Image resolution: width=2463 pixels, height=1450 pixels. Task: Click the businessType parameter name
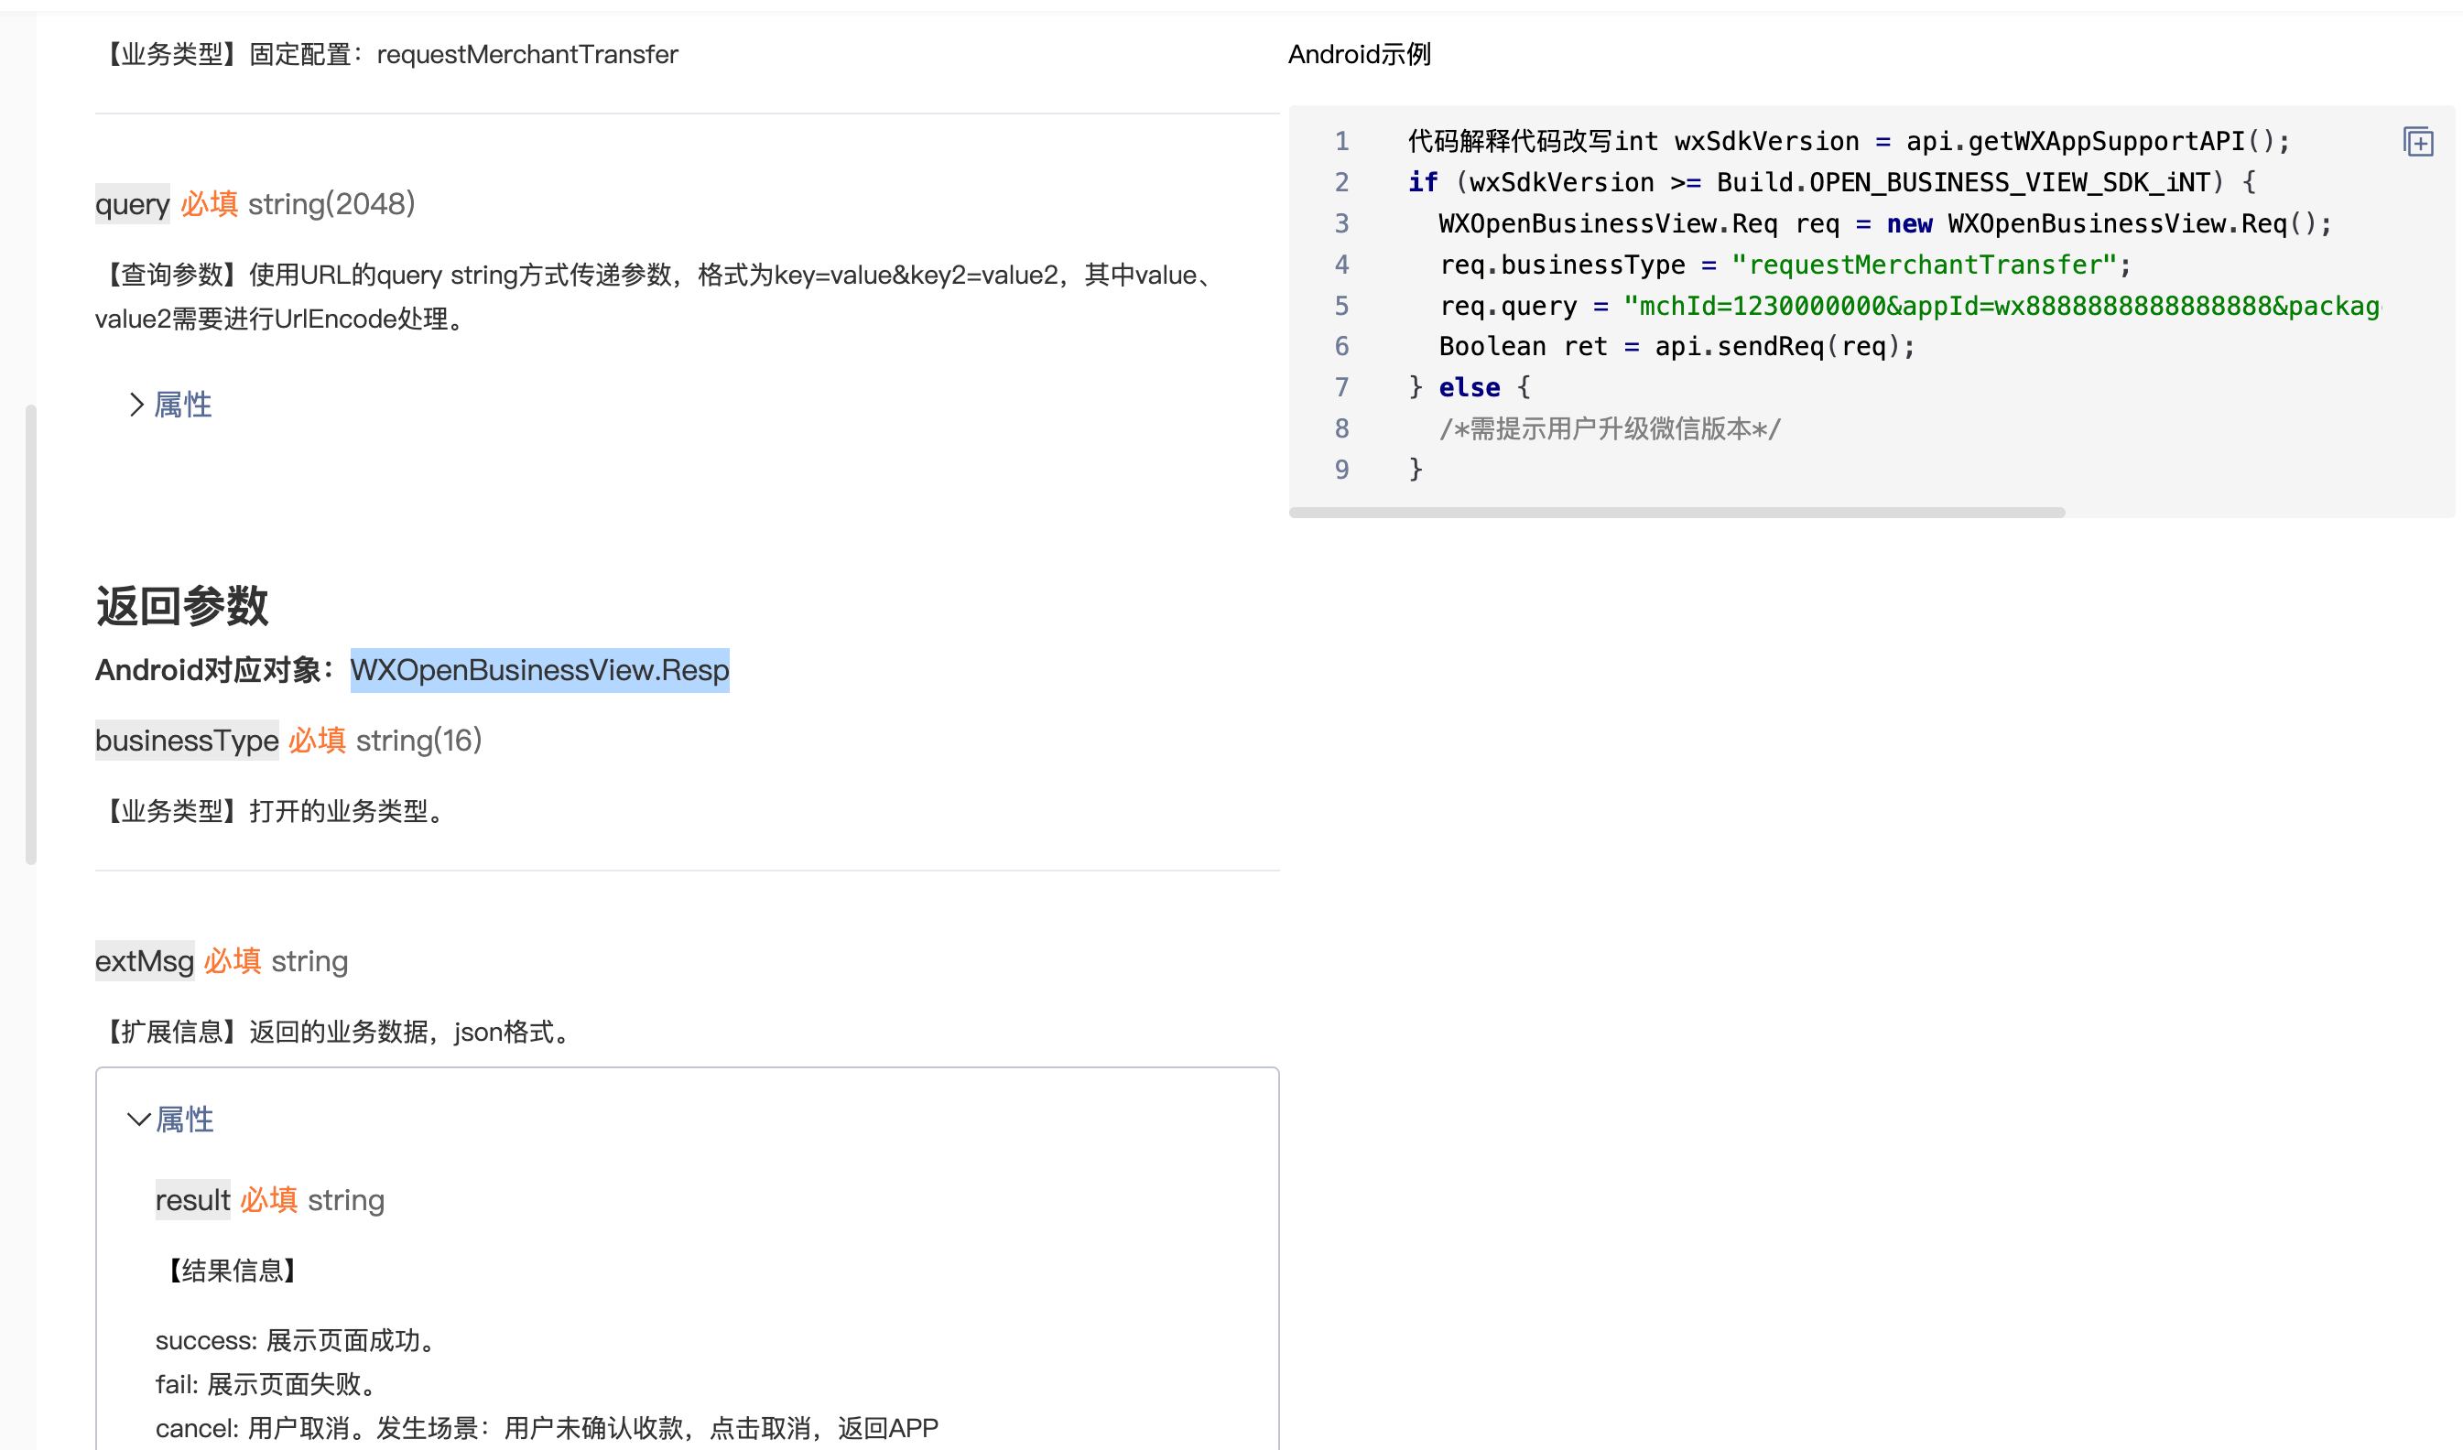click(x=187, y=741)
